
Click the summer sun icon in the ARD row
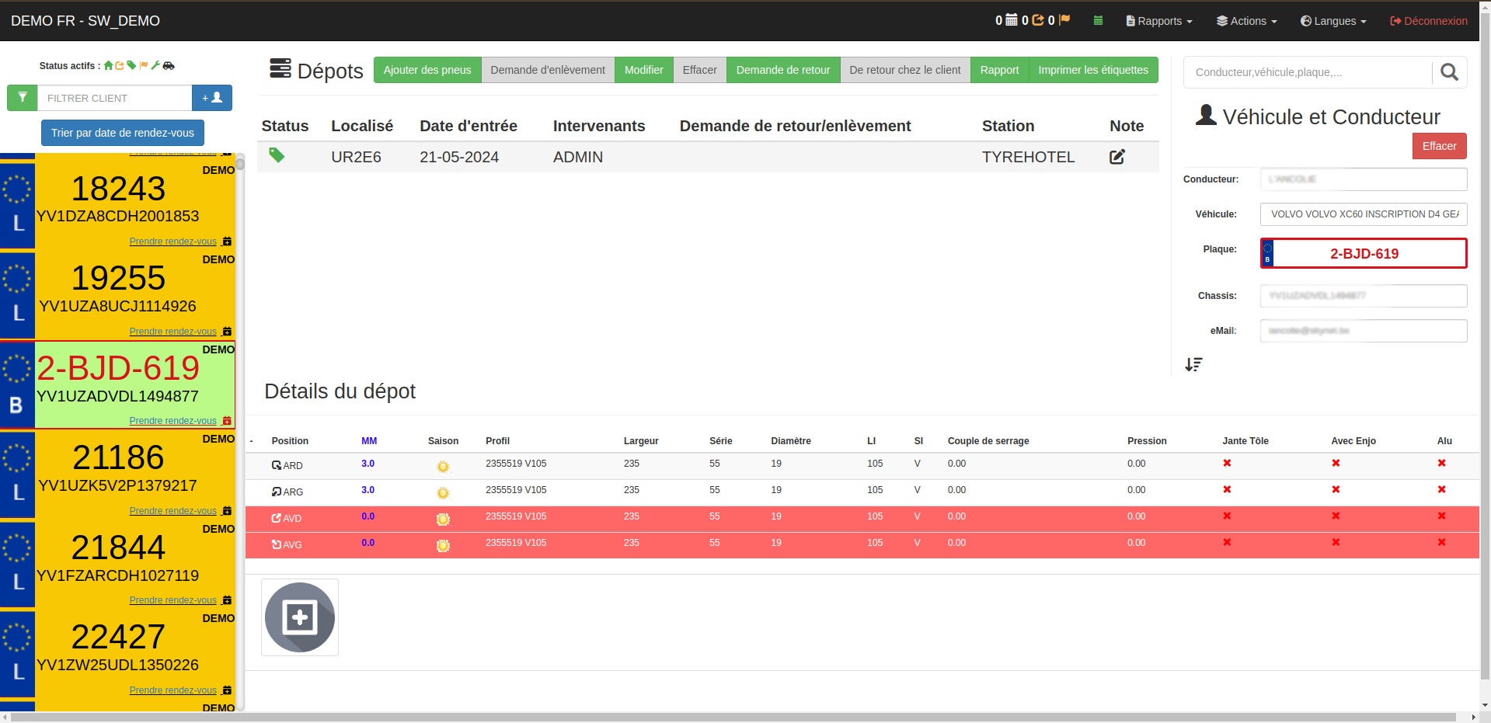(443, 467)
